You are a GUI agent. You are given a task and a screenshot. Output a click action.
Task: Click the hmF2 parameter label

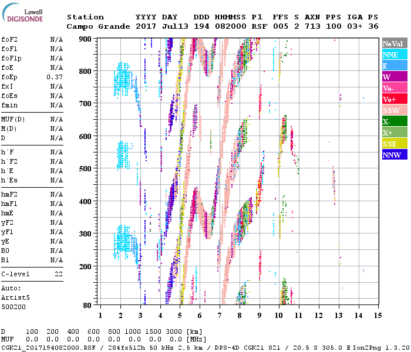(9, 194)
